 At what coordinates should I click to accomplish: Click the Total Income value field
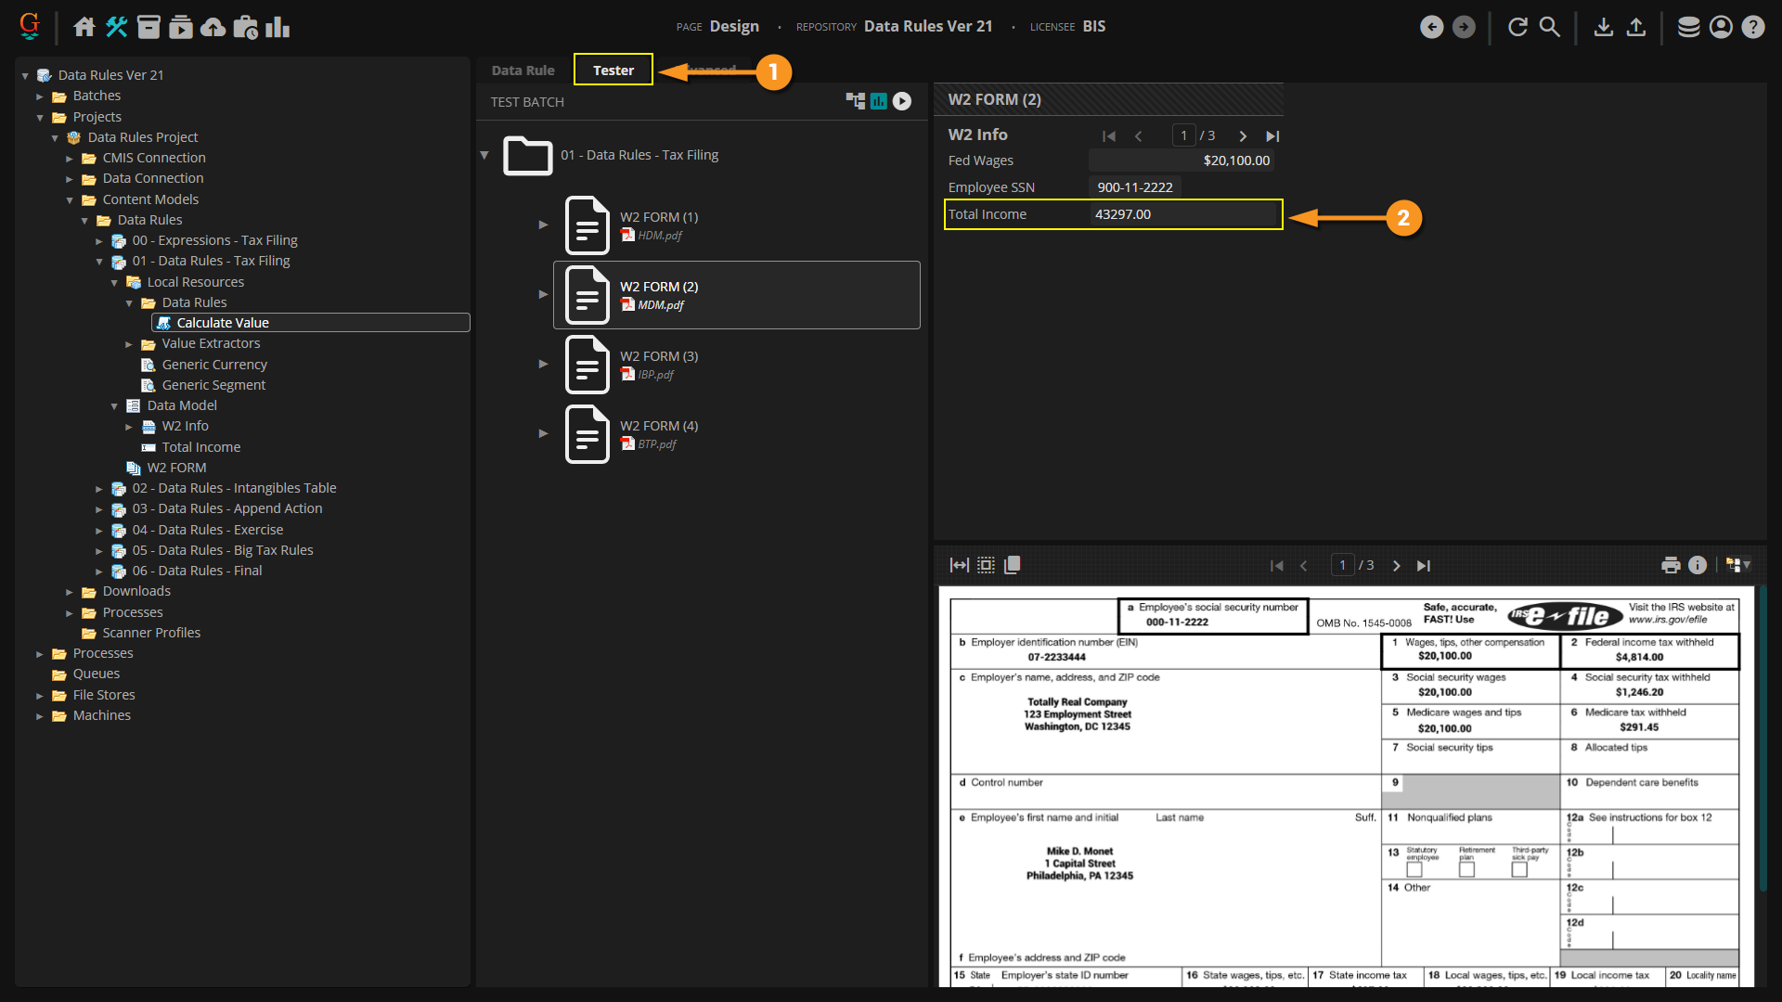(x=1183, y=214)
